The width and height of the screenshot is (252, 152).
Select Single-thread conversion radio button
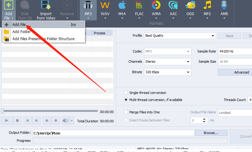[126, 93]
